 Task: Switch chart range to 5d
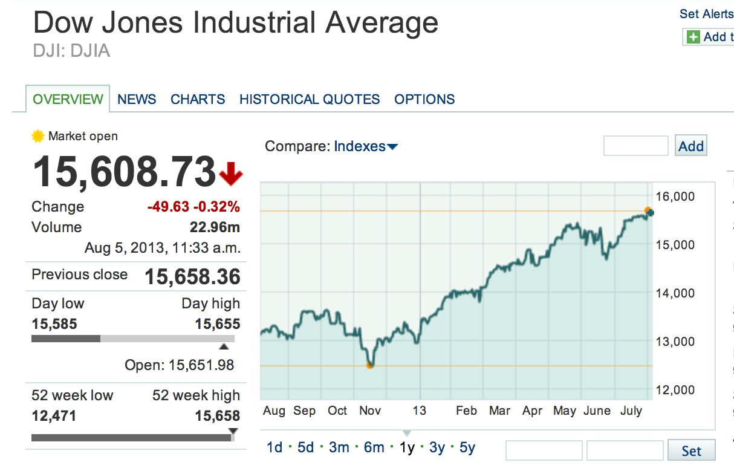pos(306,447)
